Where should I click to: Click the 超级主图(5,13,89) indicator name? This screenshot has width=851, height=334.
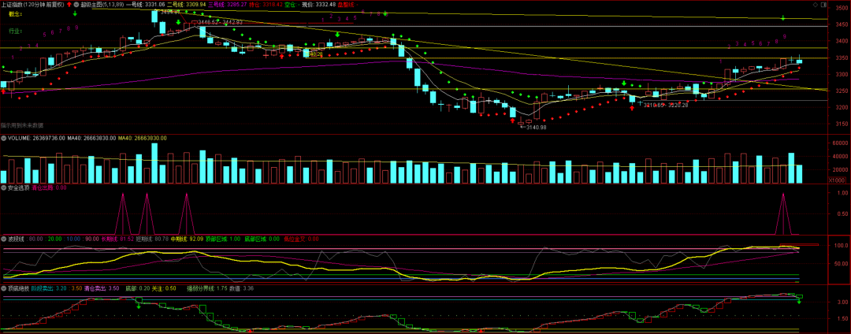102,5
